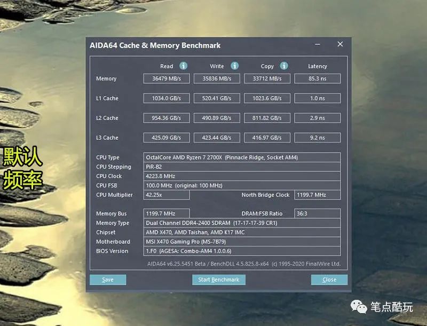Select L1 Cache read 1034.0 GB/s
The height and width of the screenshot is (326, 427).
[x=167, y=98]
